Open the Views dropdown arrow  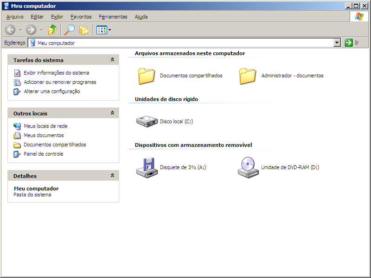point(110,30)
